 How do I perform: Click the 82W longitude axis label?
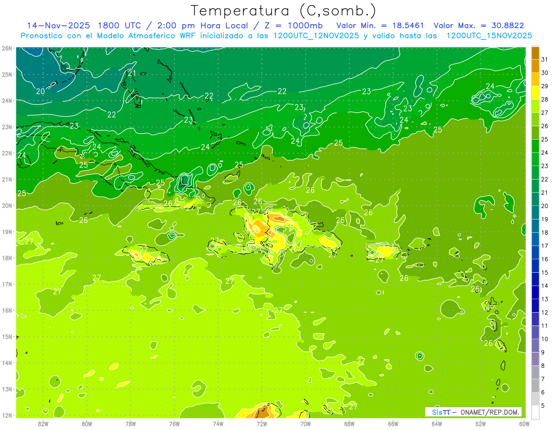(x=43, y=423)
